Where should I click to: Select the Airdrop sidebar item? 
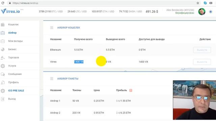(12, 33)
